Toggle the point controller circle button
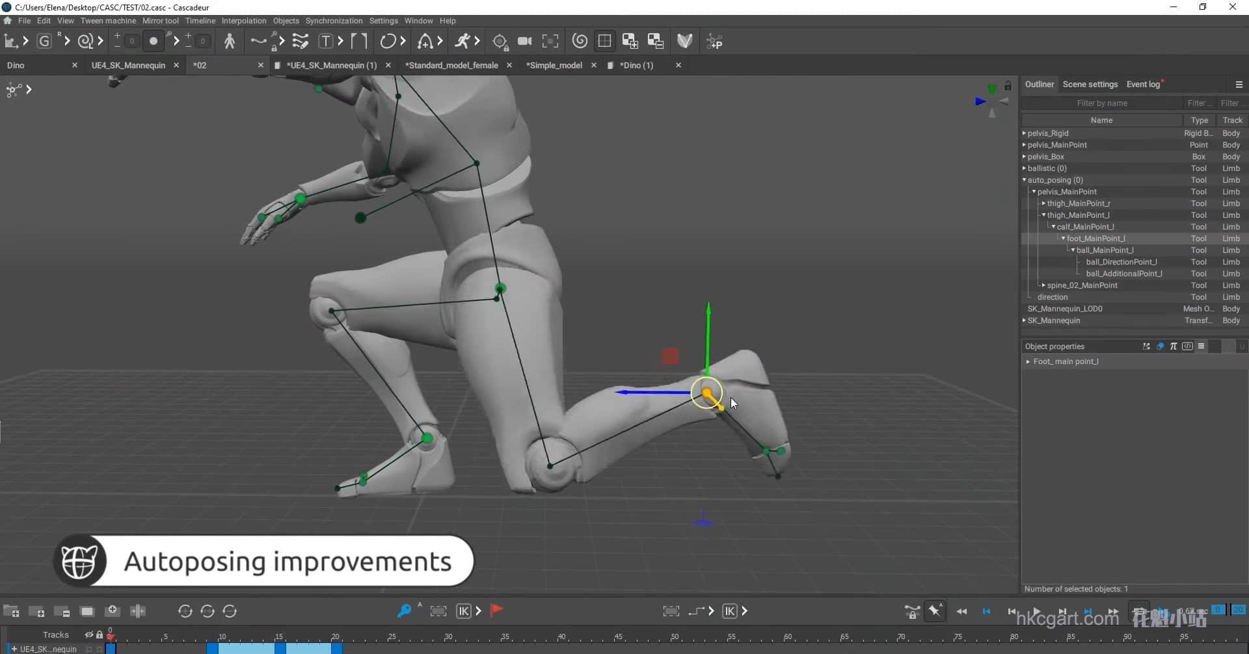The width and height of the screenshot is (1249, 654). coord(154,41)
